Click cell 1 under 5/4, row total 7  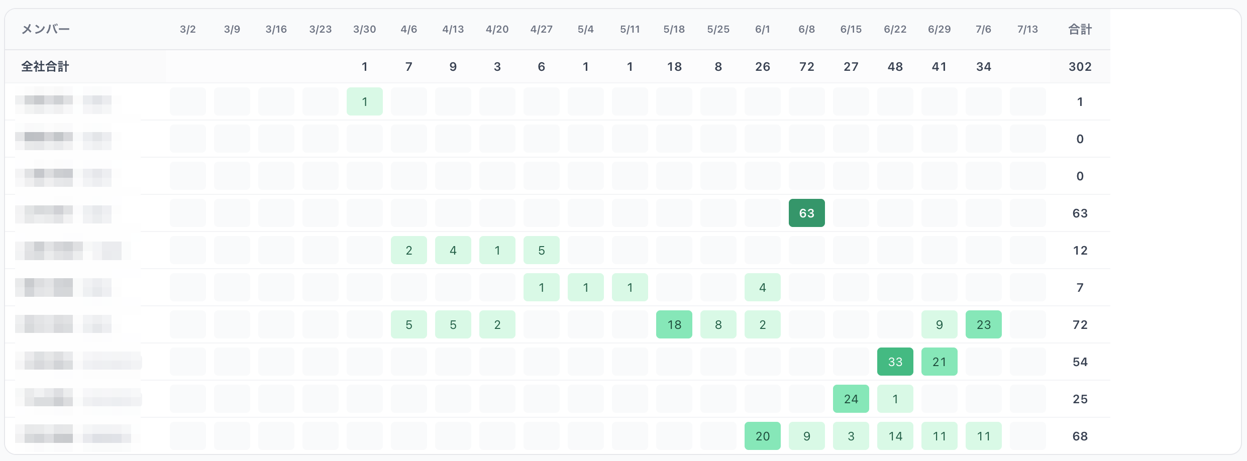coord(586,287)
